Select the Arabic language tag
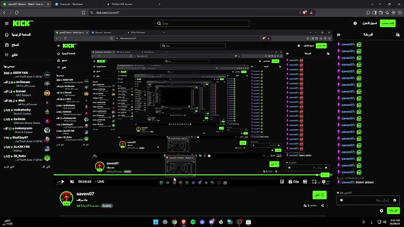This screenshot has width=404, height=227. 107,206
